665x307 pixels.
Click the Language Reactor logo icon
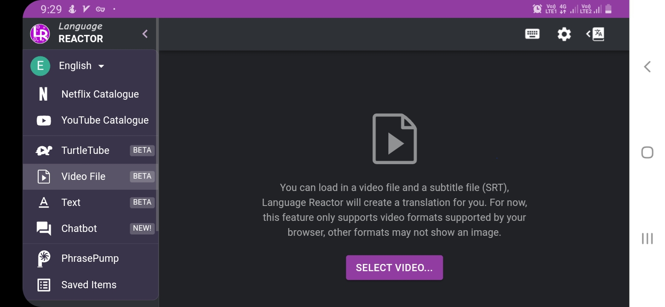tap(40, 34)
